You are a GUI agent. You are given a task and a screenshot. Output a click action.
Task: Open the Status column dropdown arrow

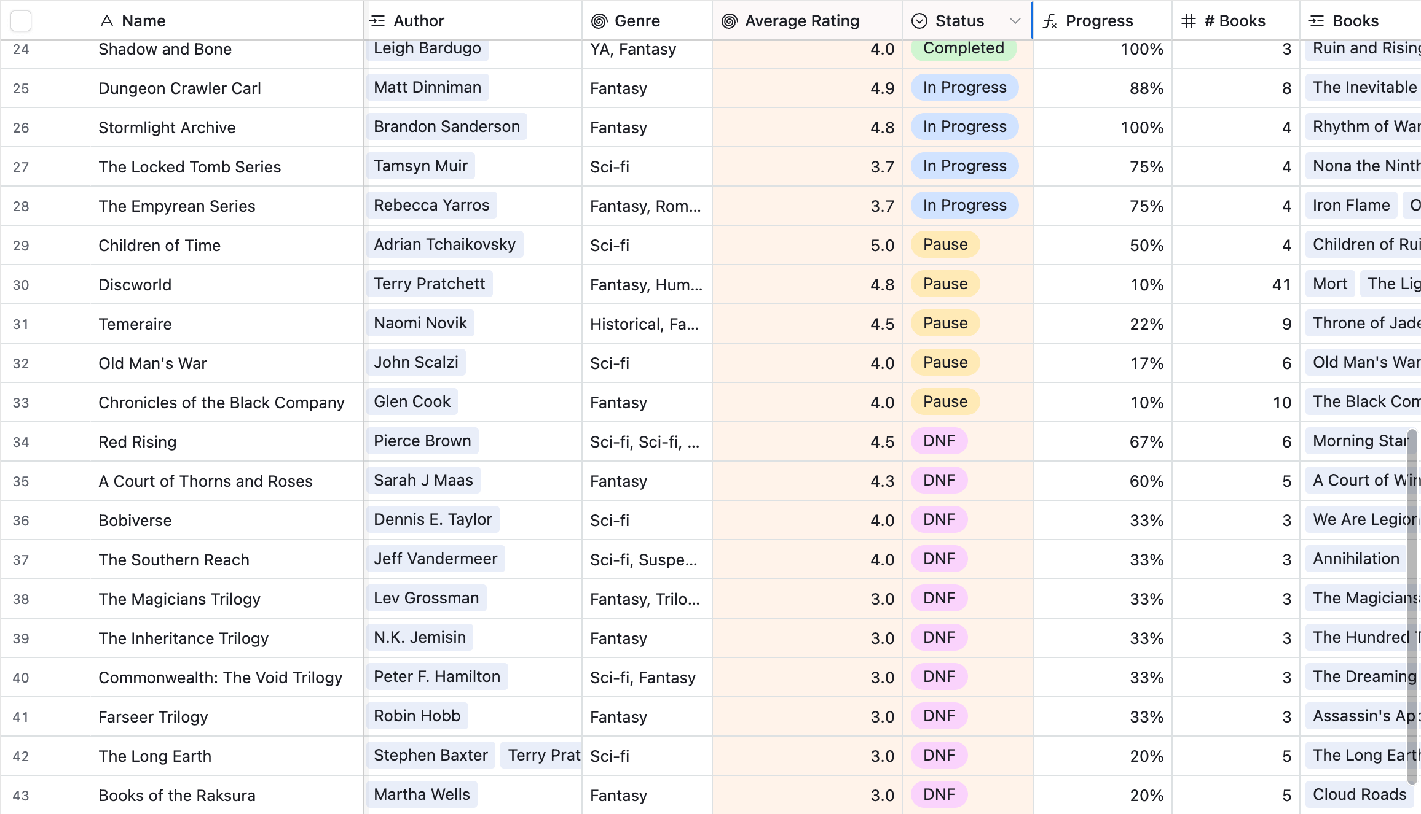click(1015, 21)
